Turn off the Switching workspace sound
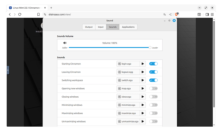 [x=153, y=80]
